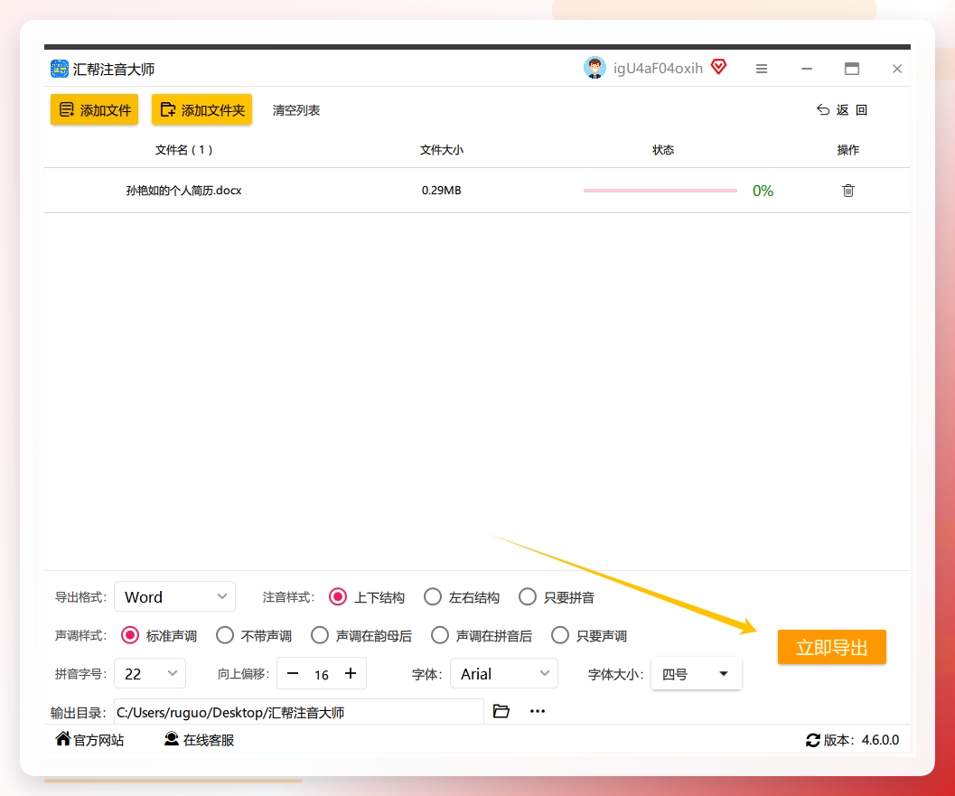
Task: Click the 向上偏移 value 16
Action: click(x=322, y=675)
